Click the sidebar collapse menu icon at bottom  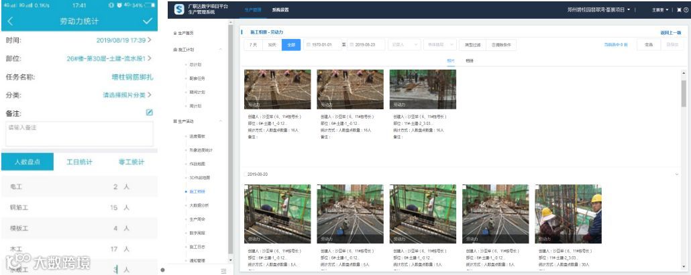point(223,270)
